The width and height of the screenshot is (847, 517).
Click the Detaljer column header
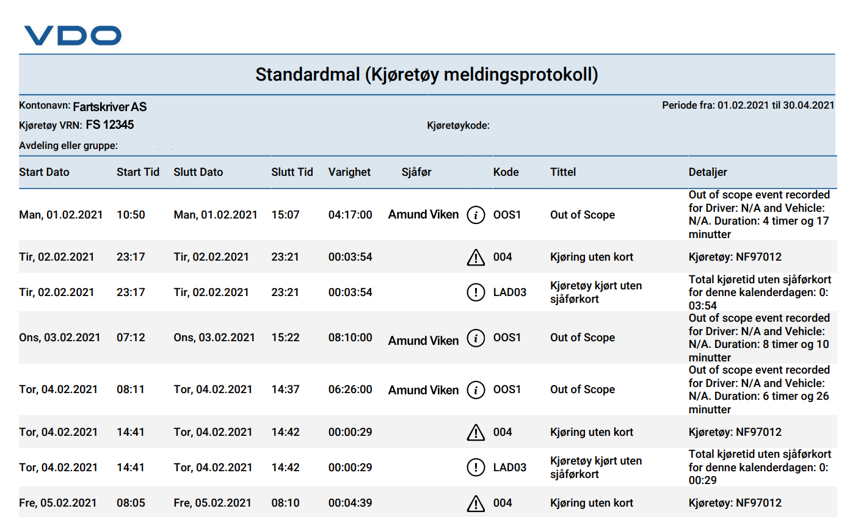(x=708, y=172)
